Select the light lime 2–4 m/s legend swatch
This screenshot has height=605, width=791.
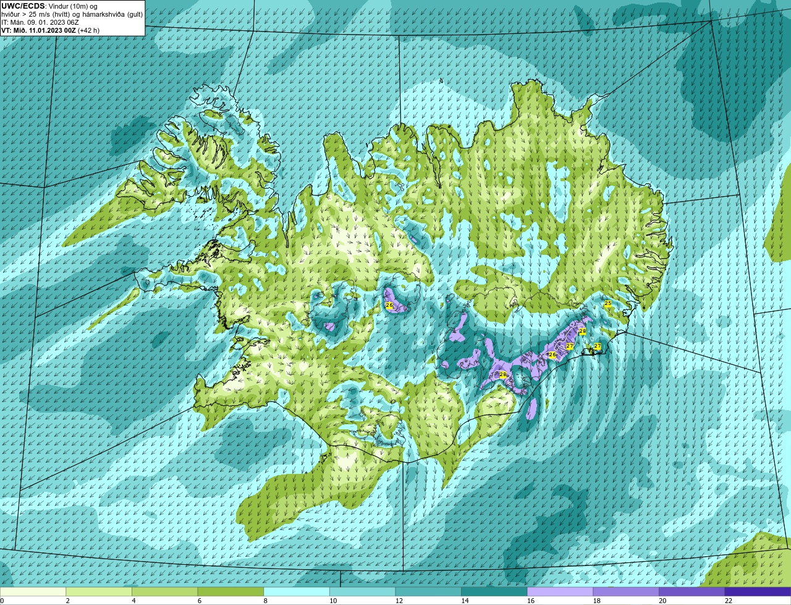tap(99, 591)
